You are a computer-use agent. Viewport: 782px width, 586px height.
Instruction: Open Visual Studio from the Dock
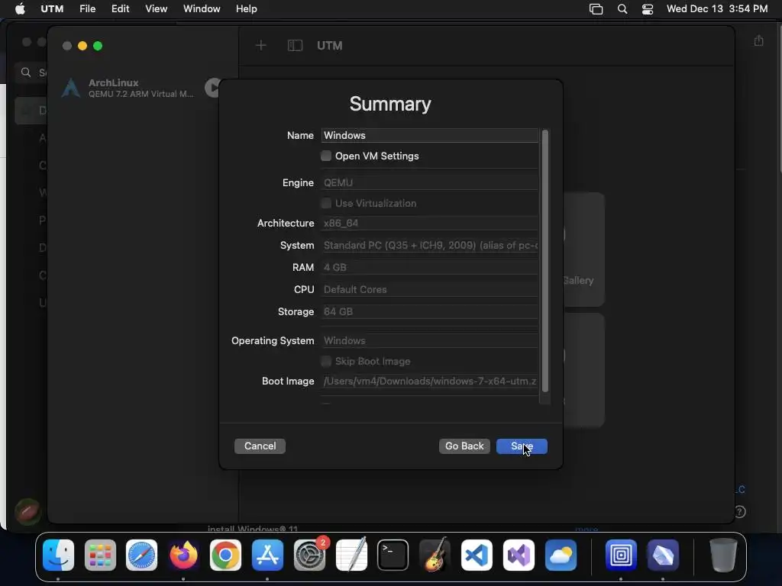(519, 555)
